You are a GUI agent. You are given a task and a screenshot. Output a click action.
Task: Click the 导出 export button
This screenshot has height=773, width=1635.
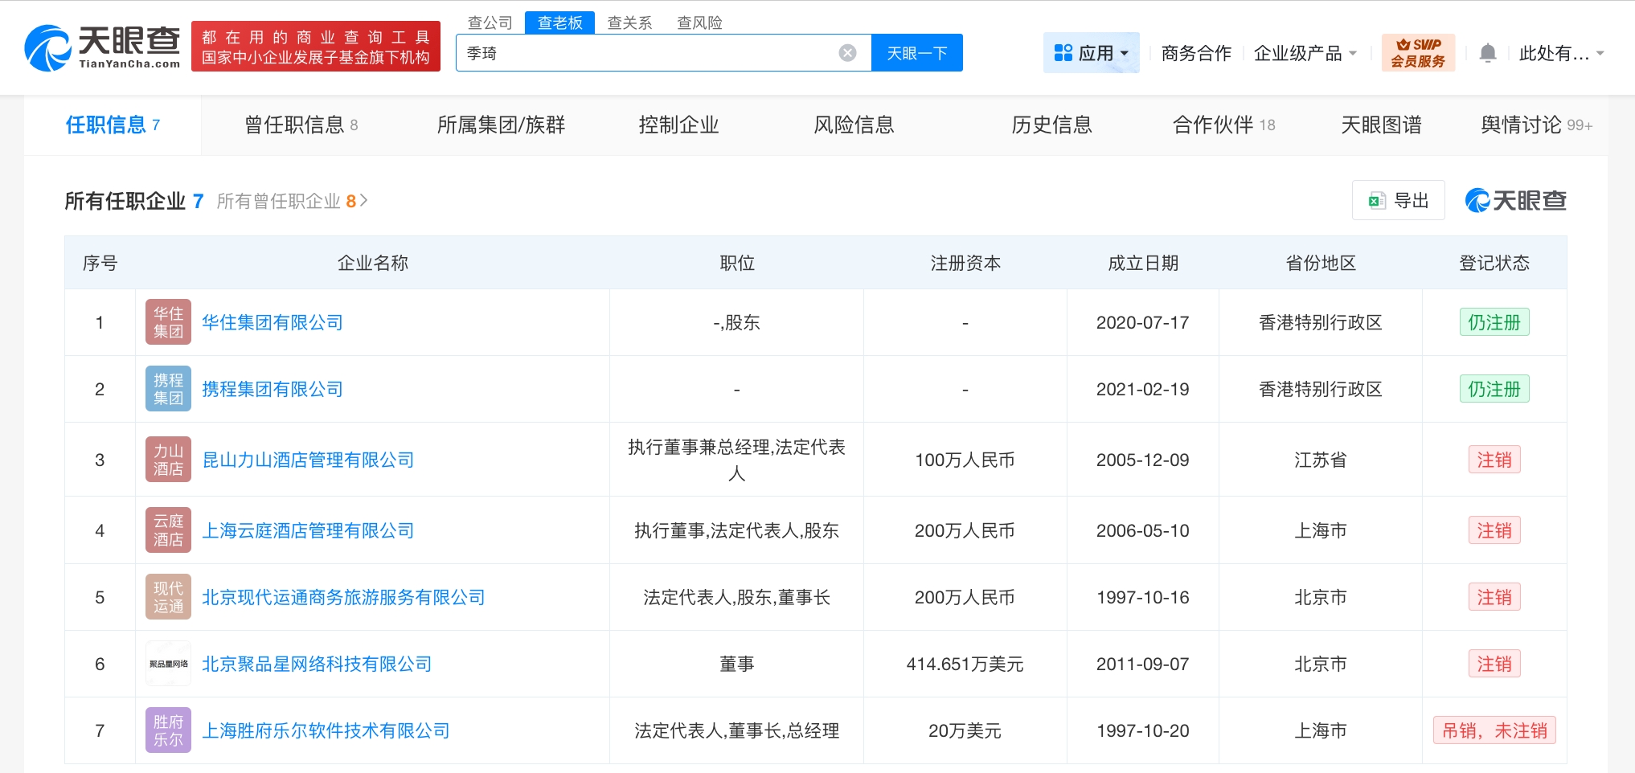1399,201
